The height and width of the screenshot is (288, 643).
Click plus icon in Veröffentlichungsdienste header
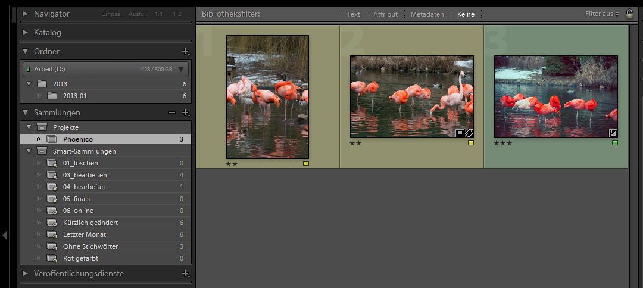point(185,274)
